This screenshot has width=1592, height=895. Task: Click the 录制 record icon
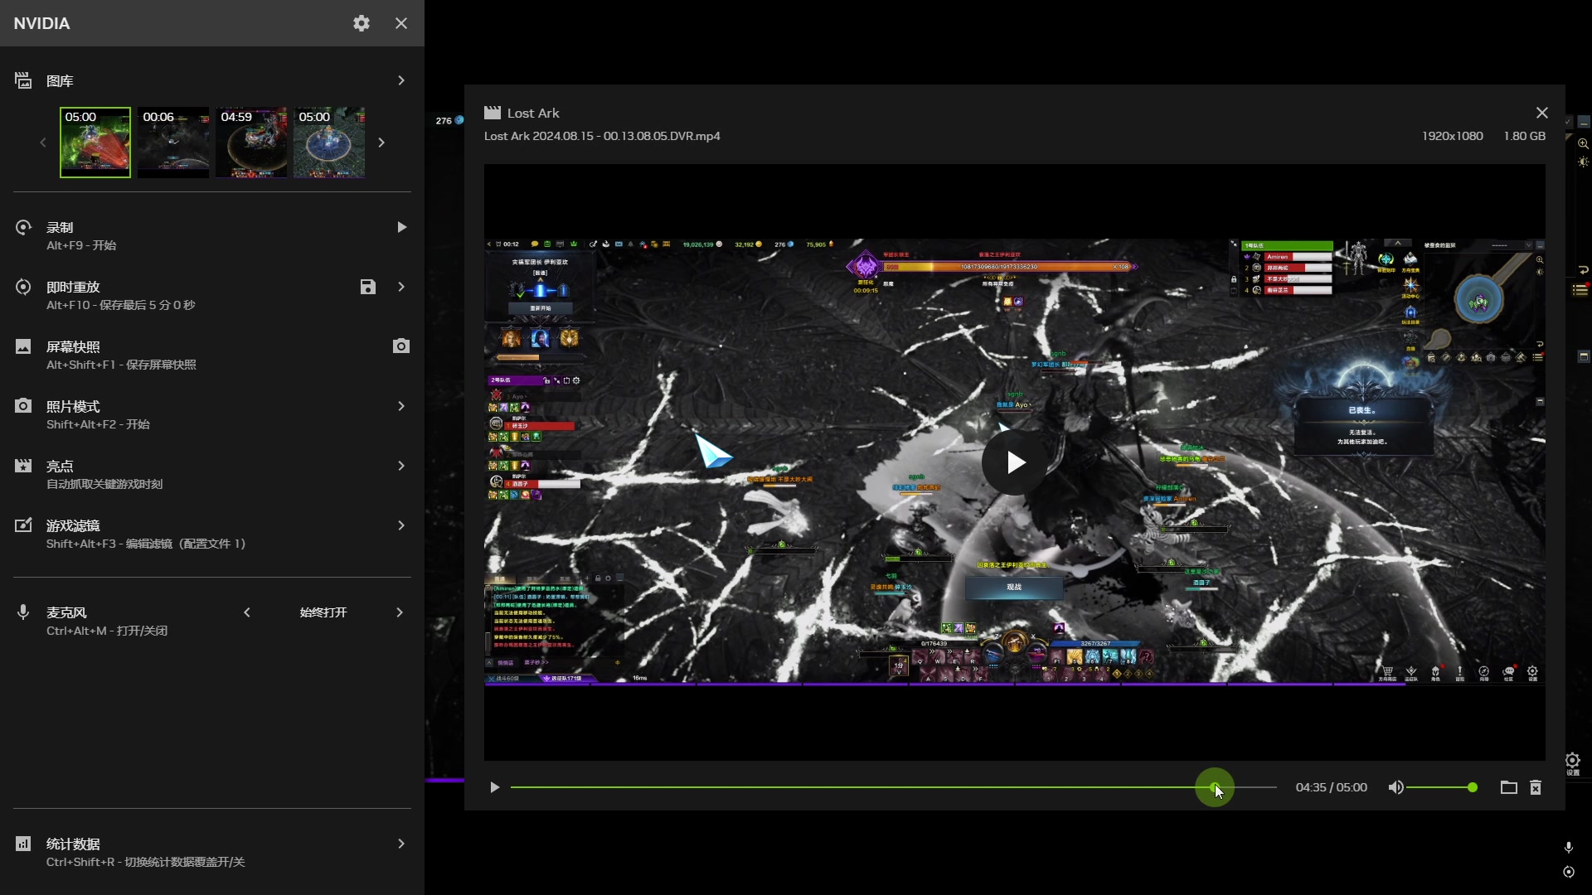tap(23, 227)
